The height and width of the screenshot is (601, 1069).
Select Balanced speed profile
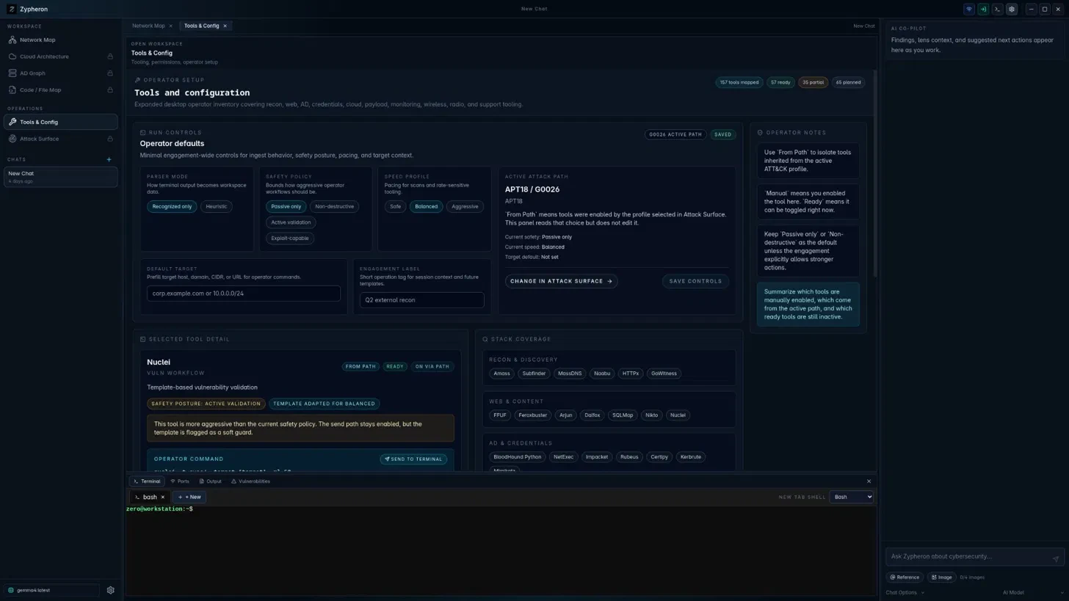pyautogui.click(x=426, y=207)
